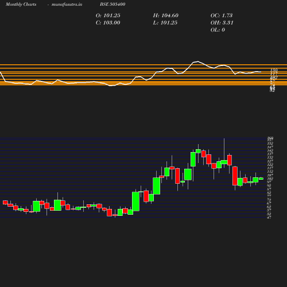
Task: Click the munafasutra.in watermark text
Action: 67,5
